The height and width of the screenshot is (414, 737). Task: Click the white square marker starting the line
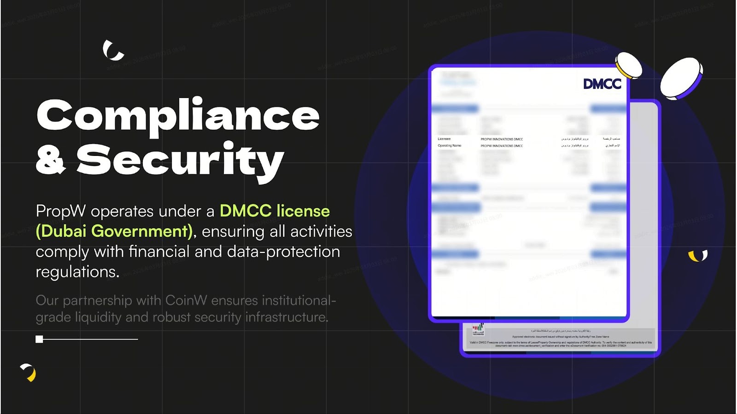[39, 339]
